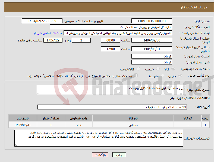Click the delivery province field کرمان
This screenshot has height=162, width=214.
tap(152, 56)
